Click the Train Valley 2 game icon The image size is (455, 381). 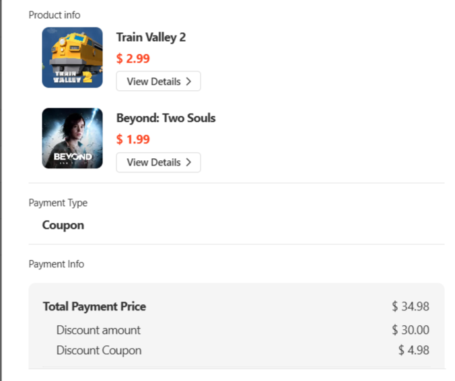coord(72,57)
